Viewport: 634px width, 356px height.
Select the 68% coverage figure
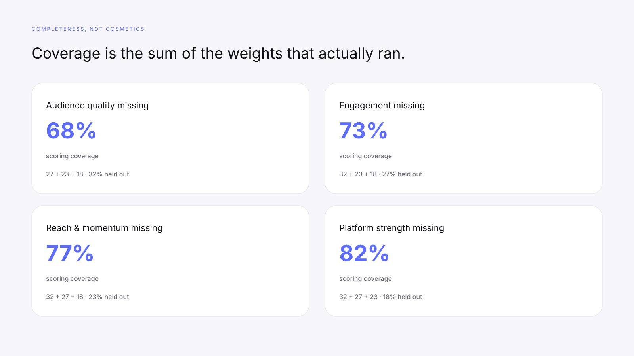click(71, 131)
